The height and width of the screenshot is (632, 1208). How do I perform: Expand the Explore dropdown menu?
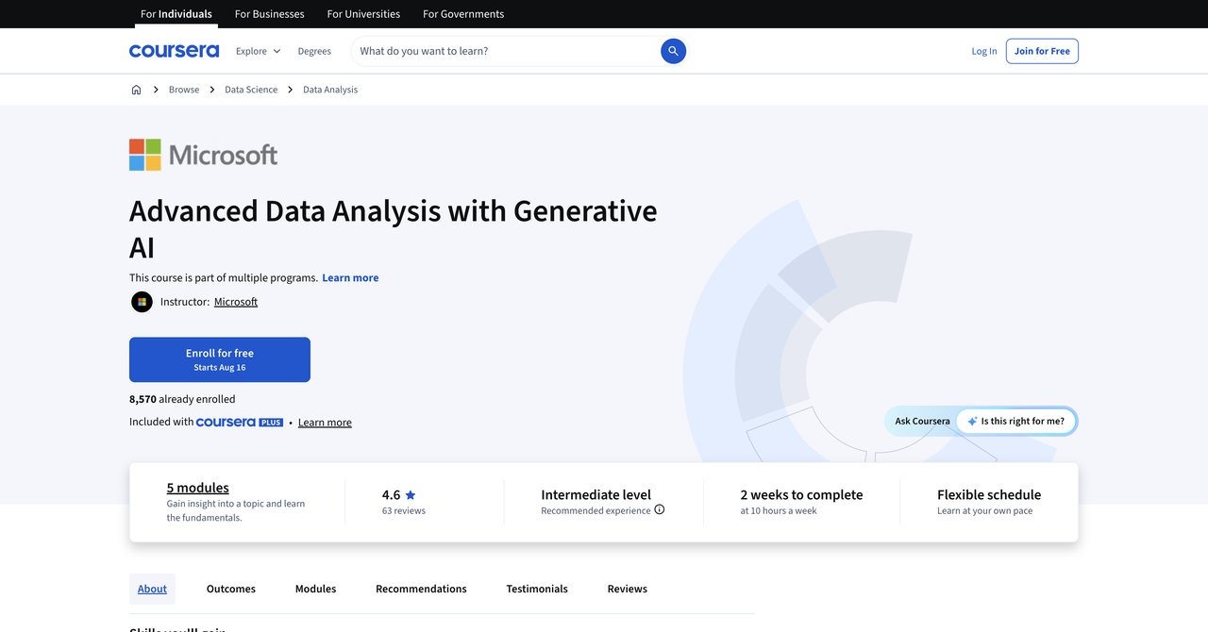pos(259,51)
